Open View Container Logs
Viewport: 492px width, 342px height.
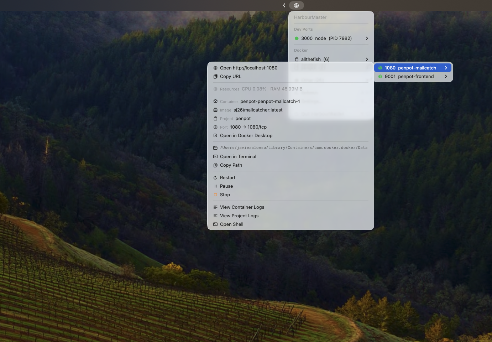[x=291, y=207]
